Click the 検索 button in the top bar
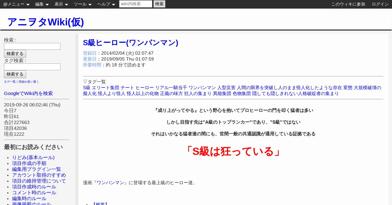Viewport: 392px width, 205px height. pos(159,4)
